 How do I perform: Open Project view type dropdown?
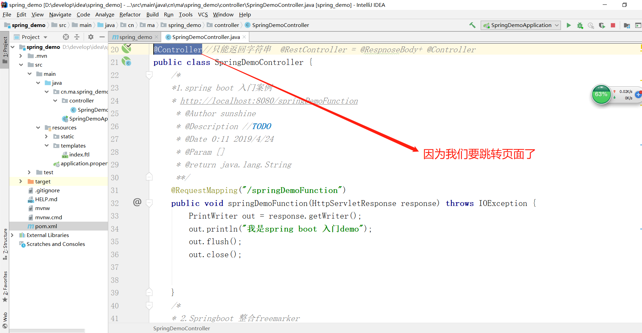pos(45,37)
